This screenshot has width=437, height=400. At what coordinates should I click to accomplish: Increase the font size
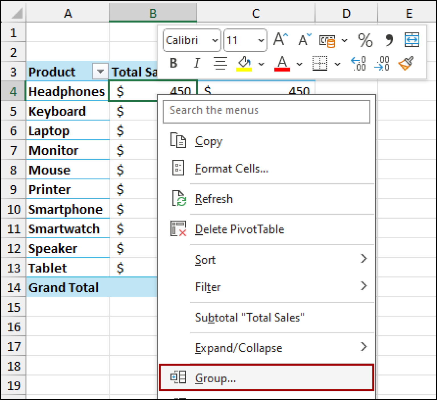(x=280, y=39)
